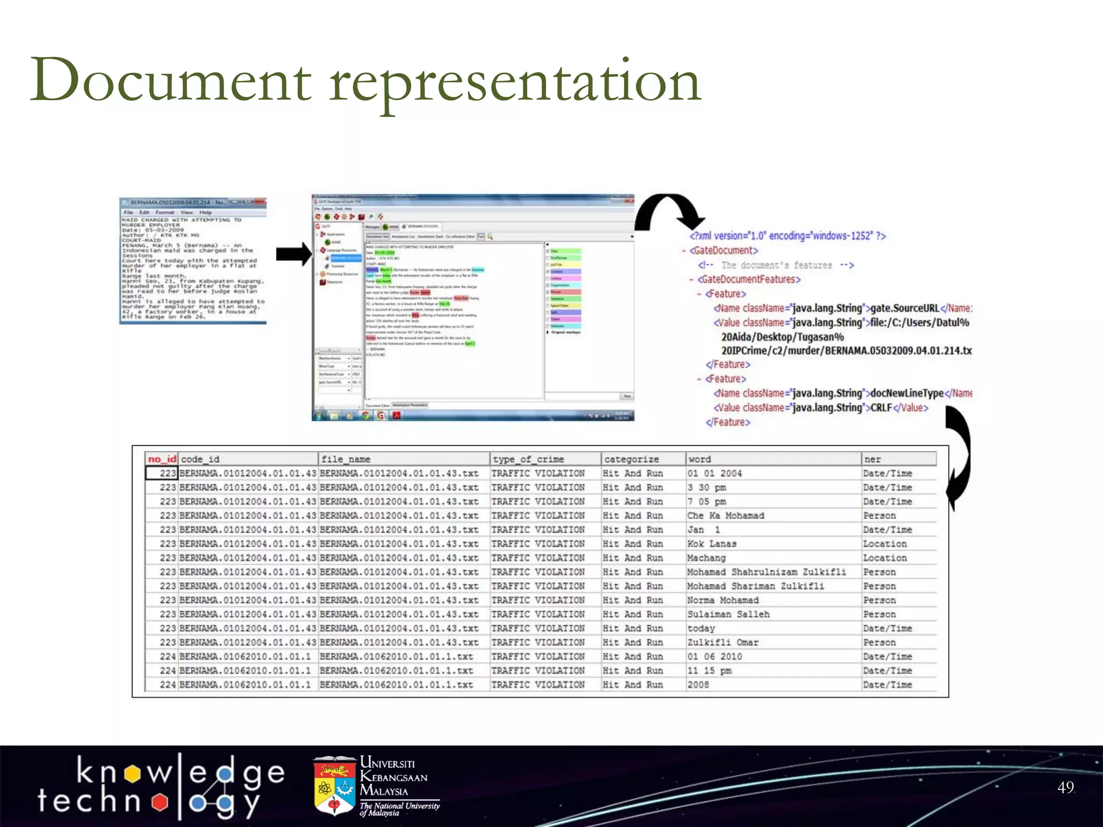Collapse the GateDocument XML root node
Image resolution: width=1103 pixels, height=827 pixels.
[683, 250]
